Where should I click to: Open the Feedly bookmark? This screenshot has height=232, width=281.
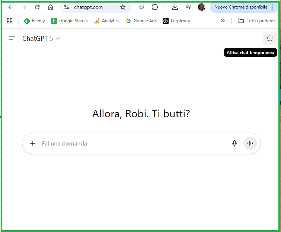coord(34,21)
